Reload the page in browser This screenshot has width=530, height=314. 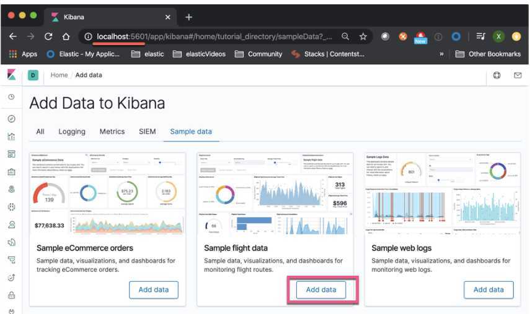click(48, 36)
